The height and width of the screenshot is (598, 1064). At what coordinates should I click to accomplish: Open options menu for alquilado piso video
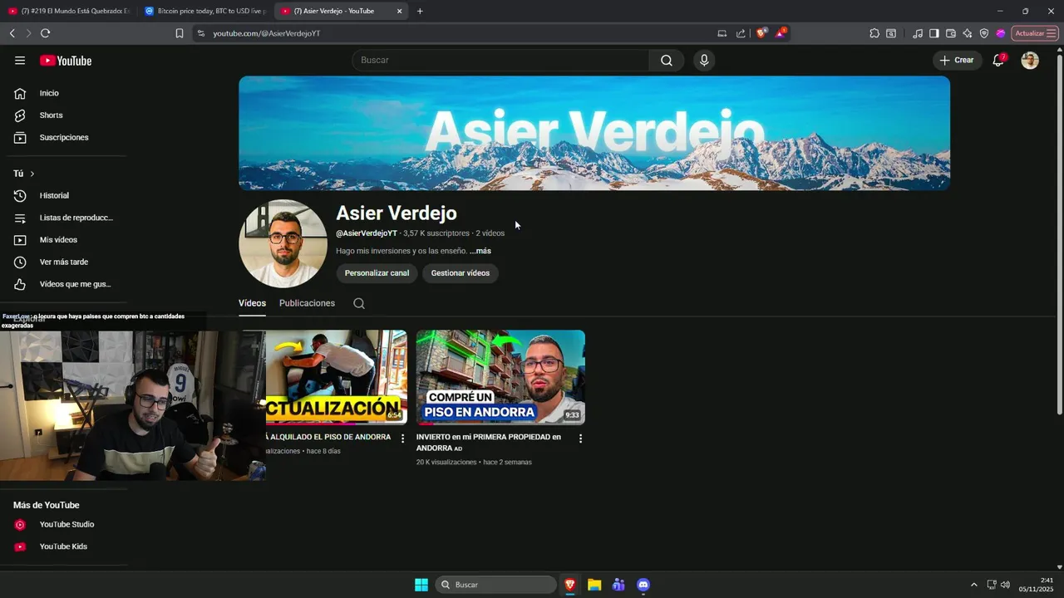pyautogui.click(x=403, y=439)
